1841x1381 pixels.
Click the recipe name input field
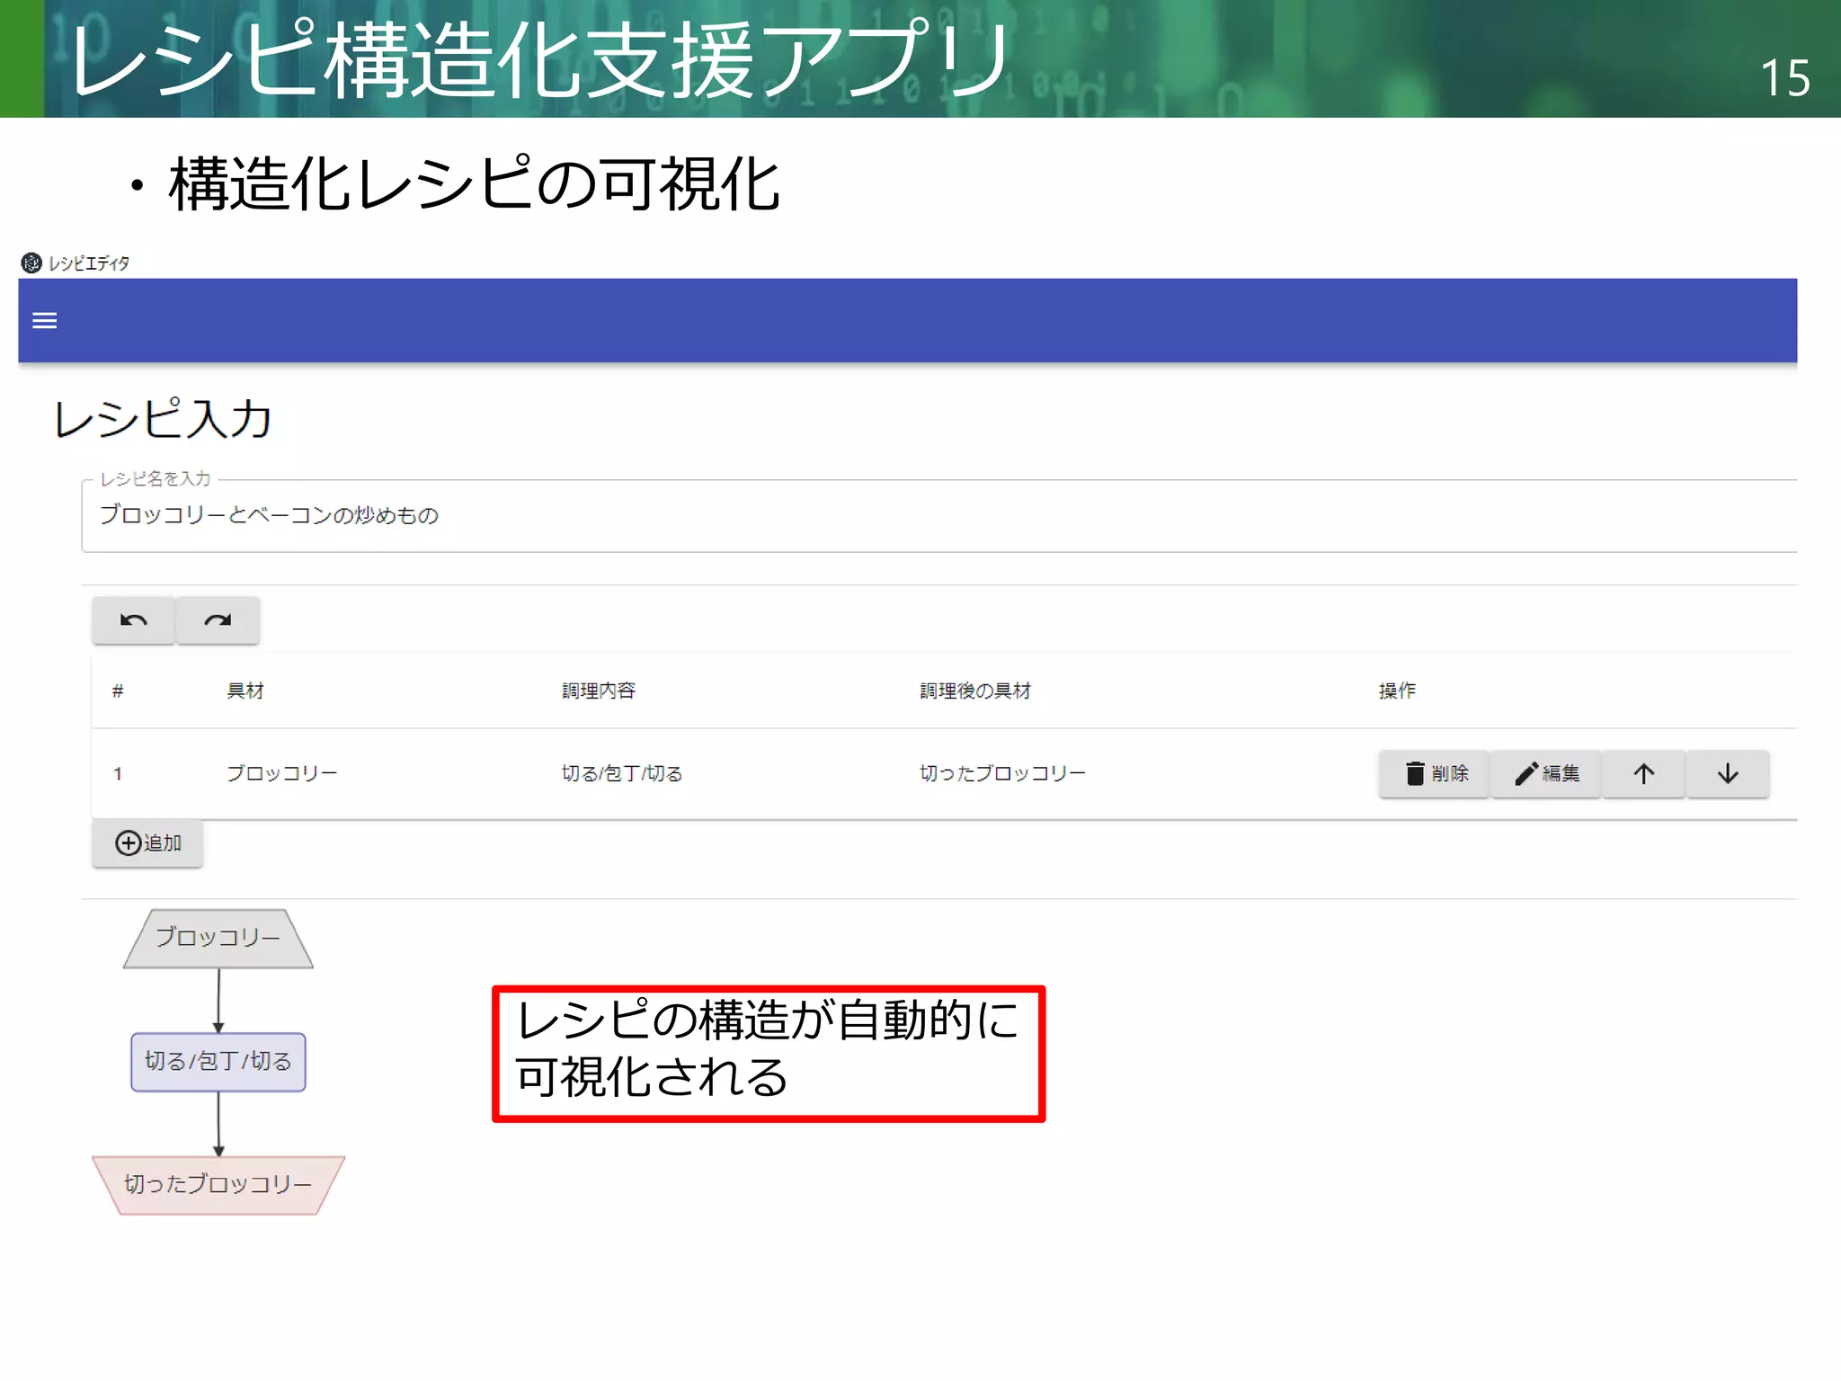[938, 516]
